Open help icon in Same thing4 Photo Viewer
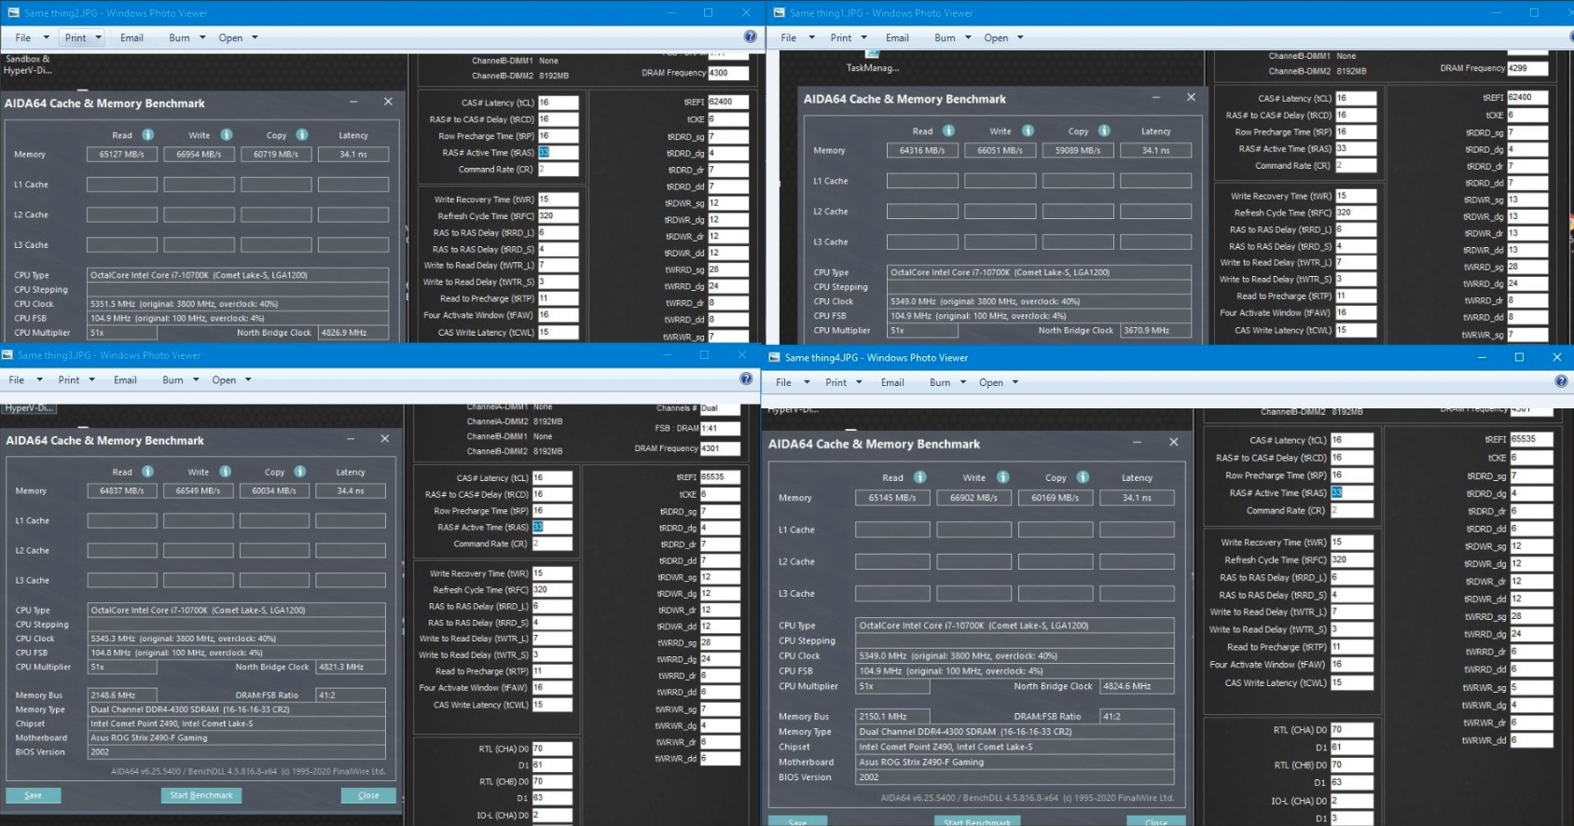This screenshot has width=1574, height=826. click(x=1562, y=381)
